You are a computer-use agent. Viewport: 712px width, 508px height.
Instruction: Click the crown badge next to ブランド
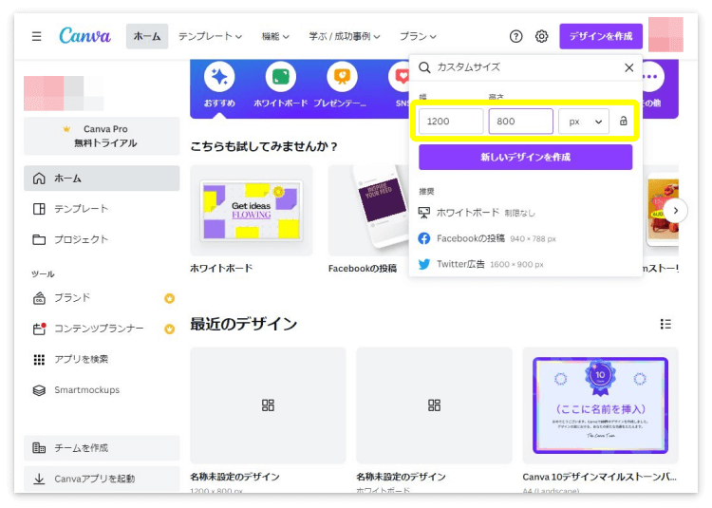pyautogui.click(x=169, y=298)
